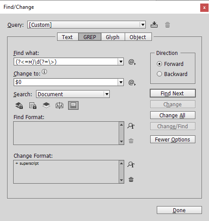Click the disabled Change button
Screen dimensions: 209x221
coord(173,104)
